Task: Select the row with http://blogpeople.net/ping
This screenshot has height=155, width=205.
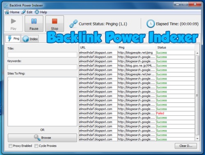Action: point(137,53)
